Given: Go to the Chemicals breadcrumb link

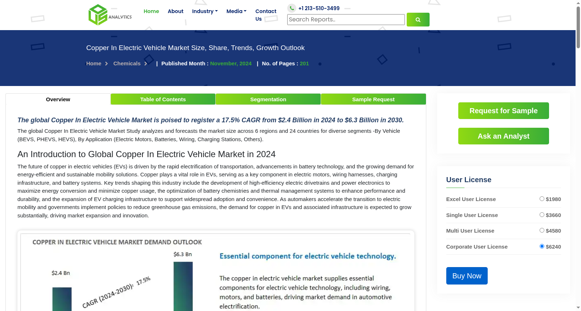Looking at the screenshot, I should pos(127,64).
